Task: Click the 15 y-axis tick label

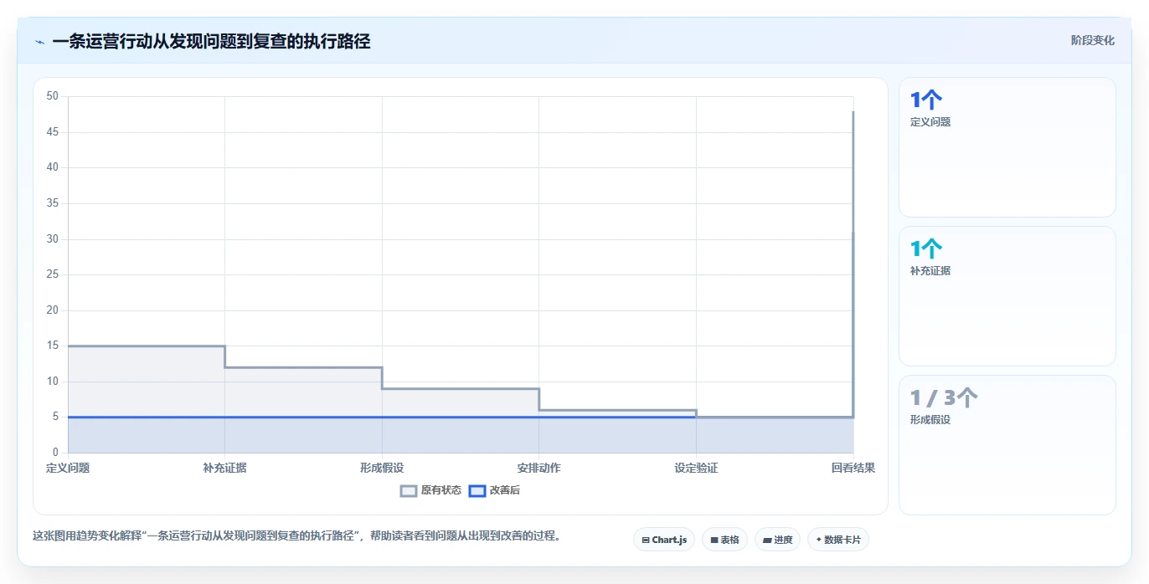Action: tap(53, 346)
